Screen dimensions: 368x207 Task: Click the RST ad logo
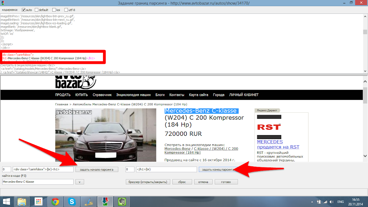pyautogui.click(x=269, y=127)
